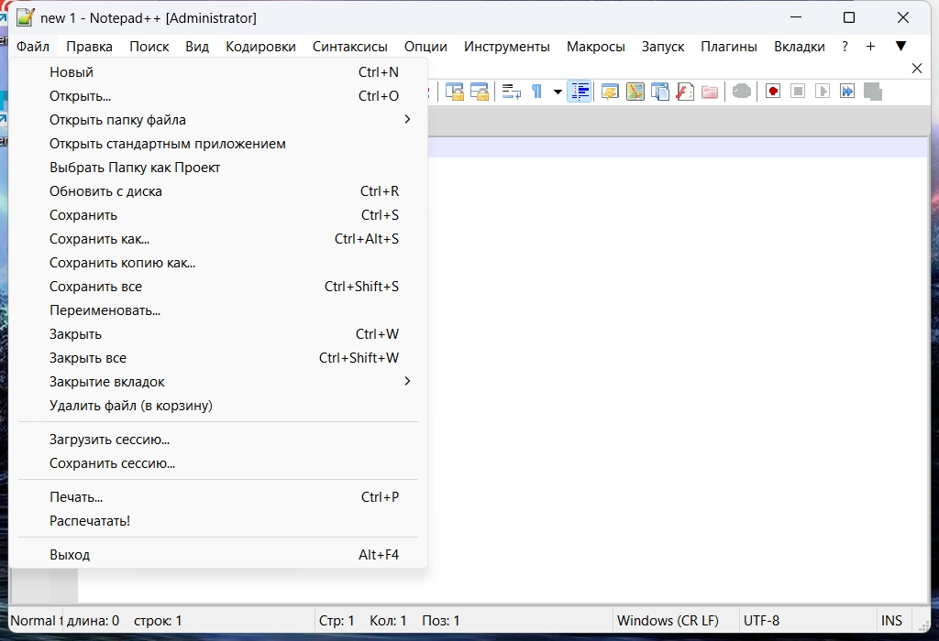Screen dimensions: 939x641
Task: Toggle the indent guide icon
Action: point(580,92)
